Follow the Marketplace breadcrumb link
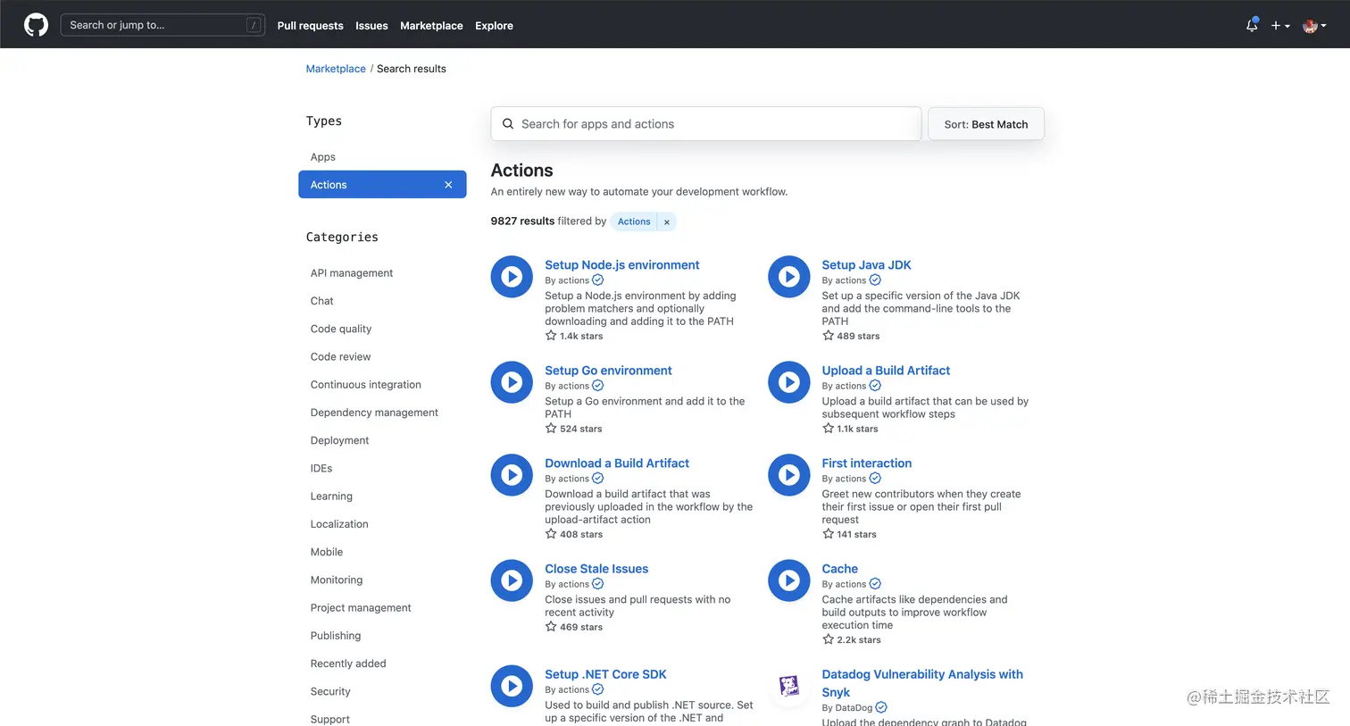 tap(336, 69)
